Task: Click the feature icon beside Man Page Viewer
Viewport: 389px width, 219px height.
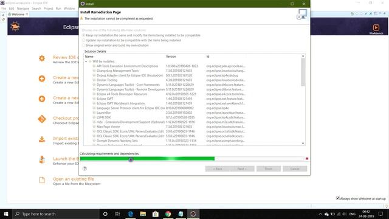Action: coord(94,127)
